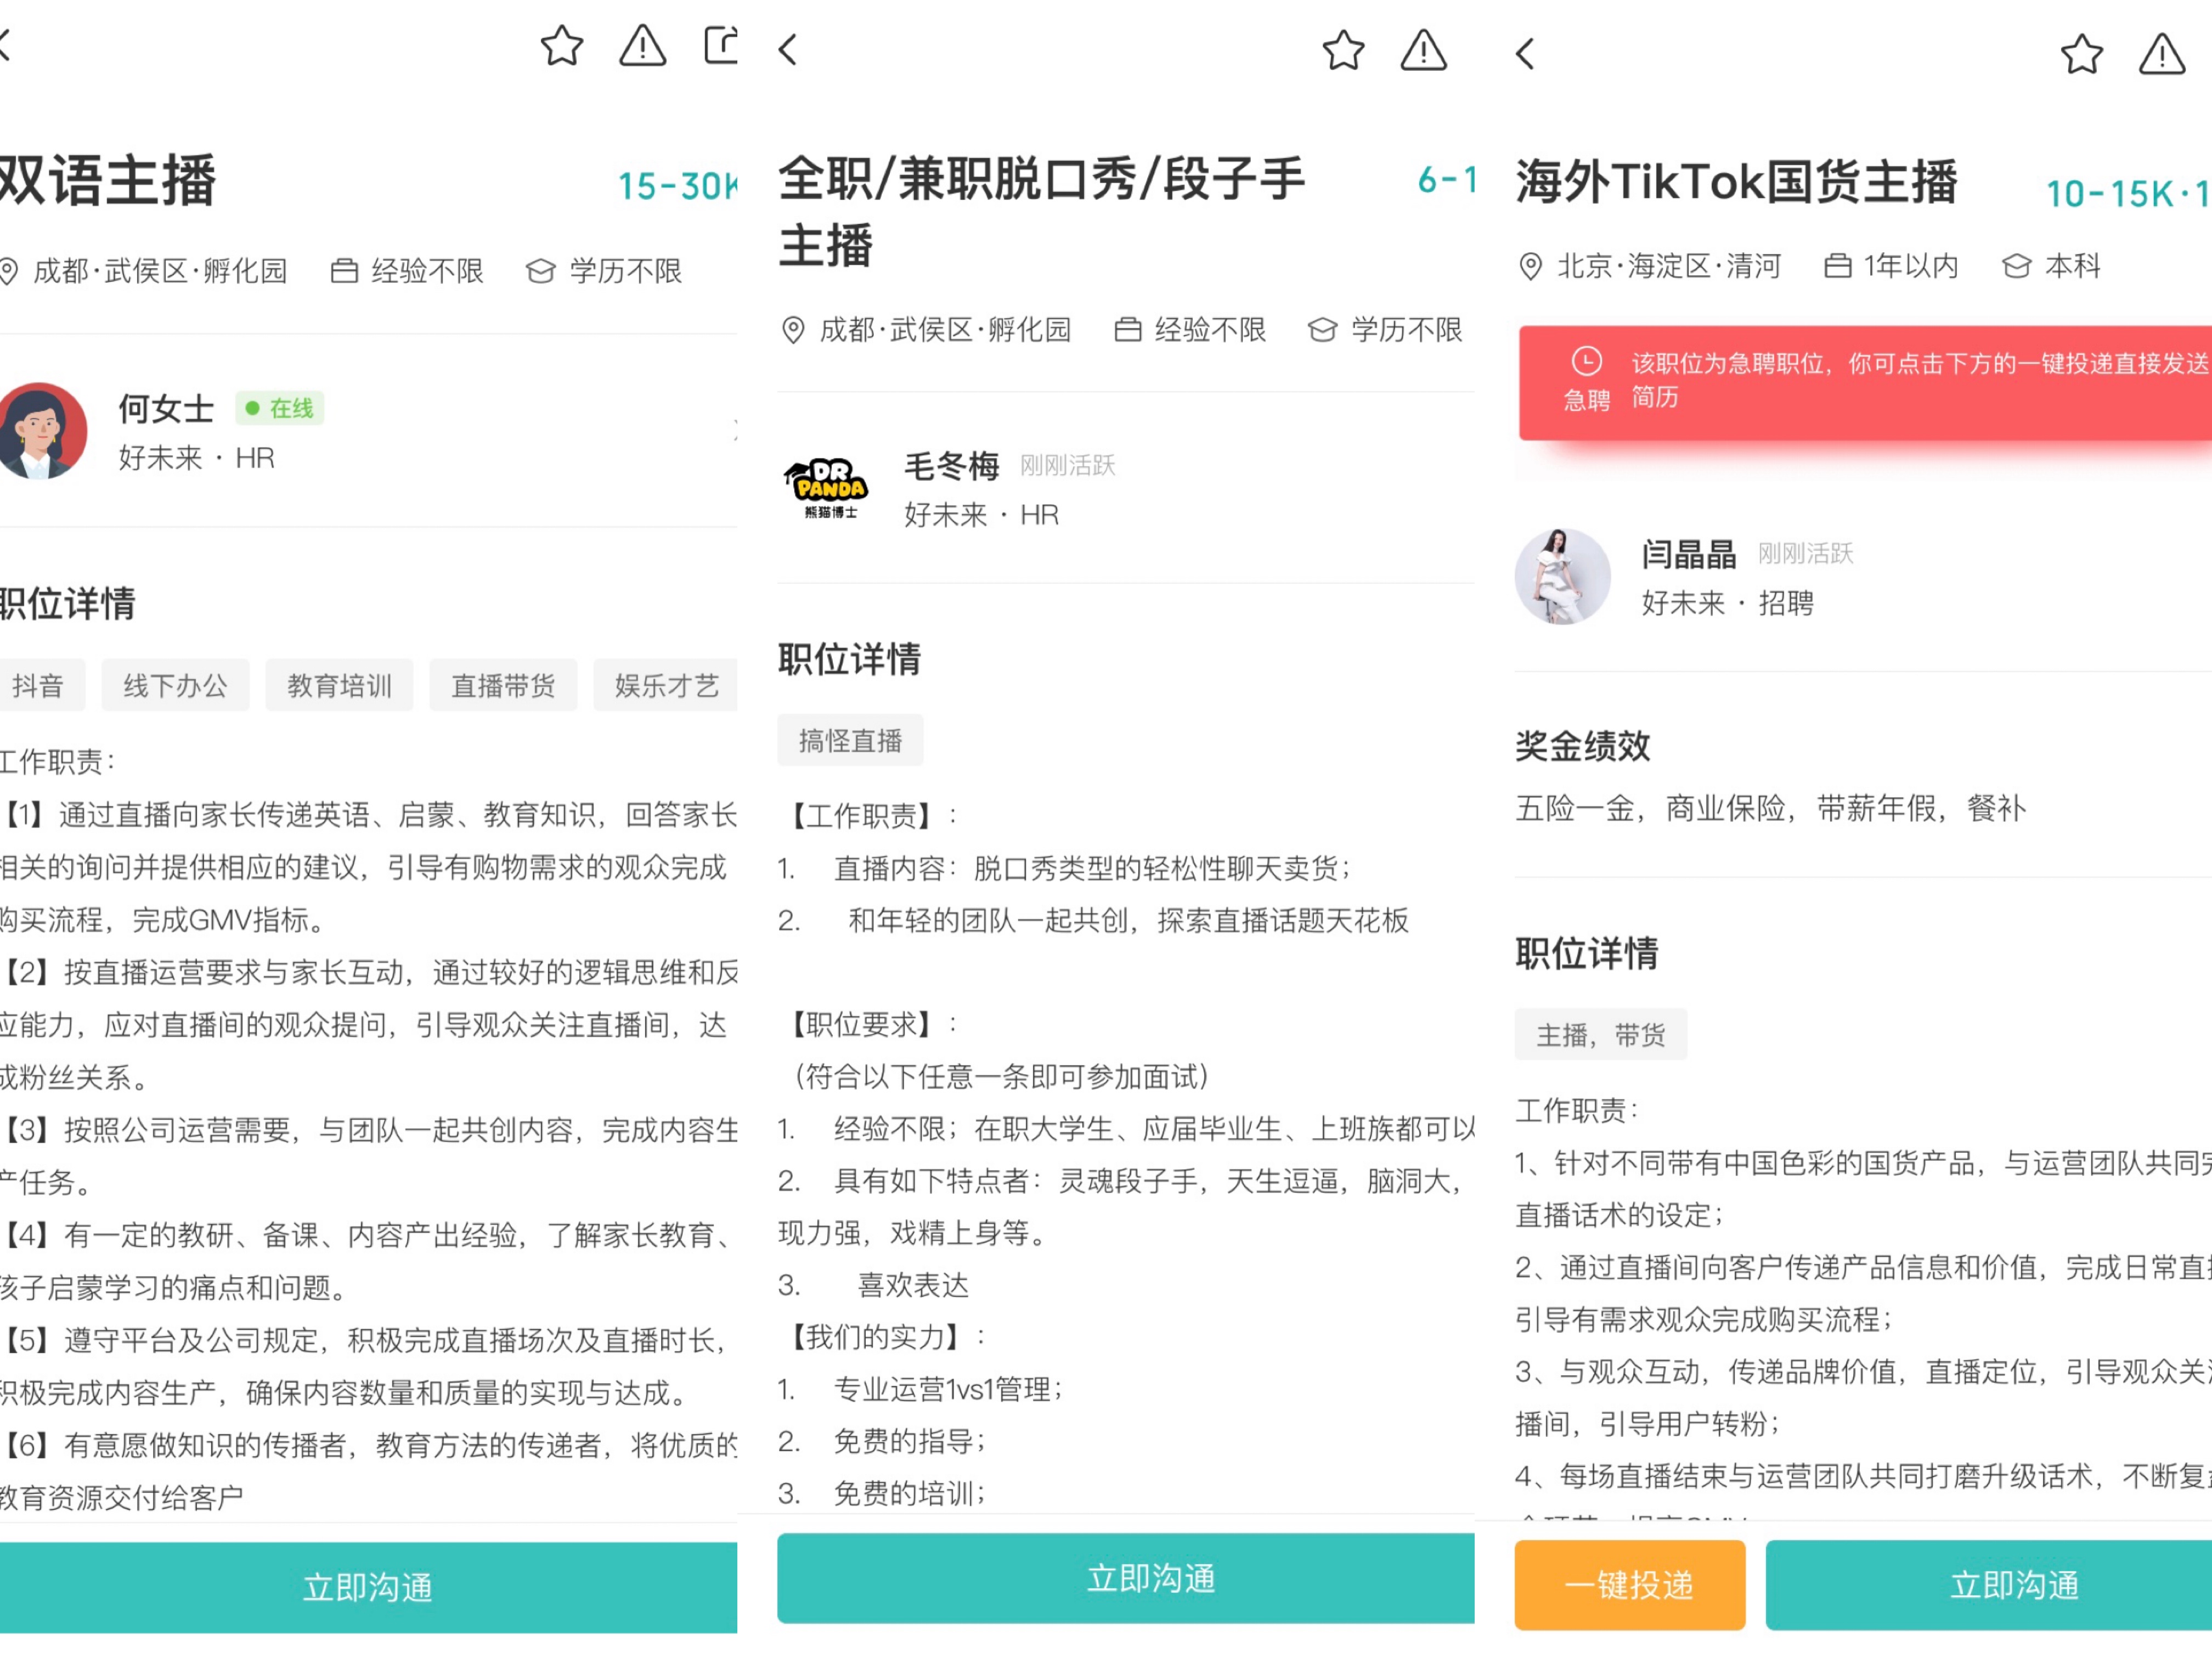2212x1658 pixels.
Task: Click 立即沟通 on the 双语主播 page
Action: pyautogui.click(x=368, y=1587)
